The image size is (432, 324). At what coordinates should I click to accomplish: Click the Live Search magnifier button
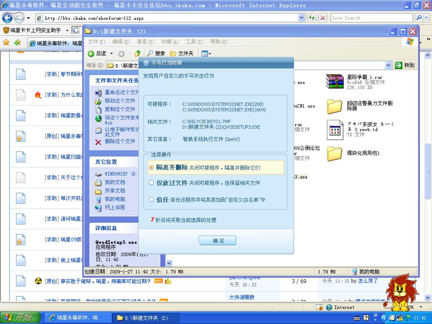click(419, 18)
